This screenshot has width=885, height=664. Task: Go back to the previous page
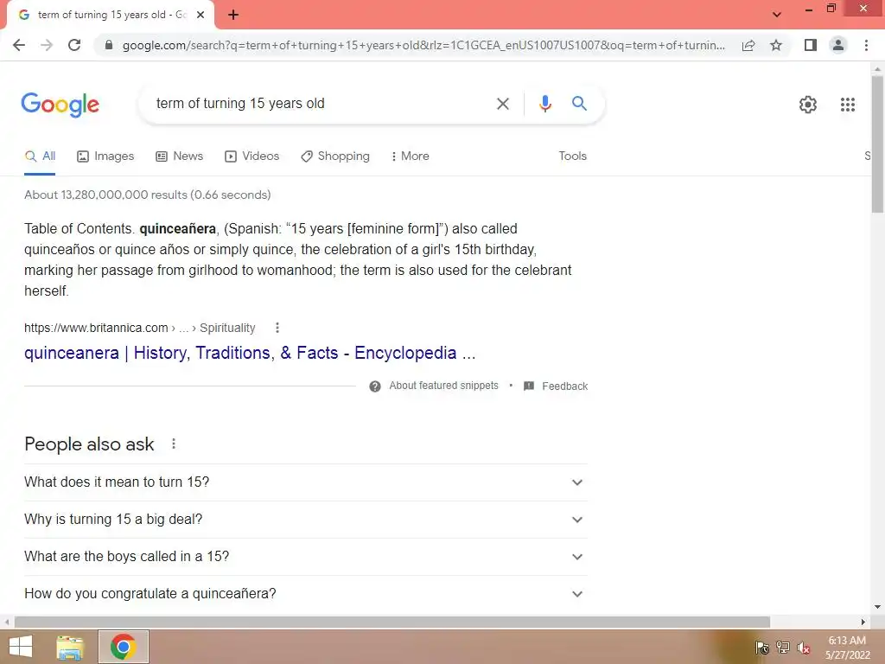click(x=19, y=45)
